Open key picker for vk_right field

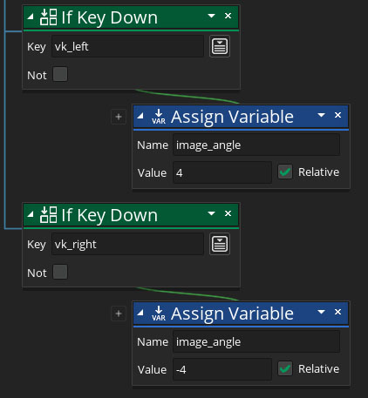coord(220,244)
